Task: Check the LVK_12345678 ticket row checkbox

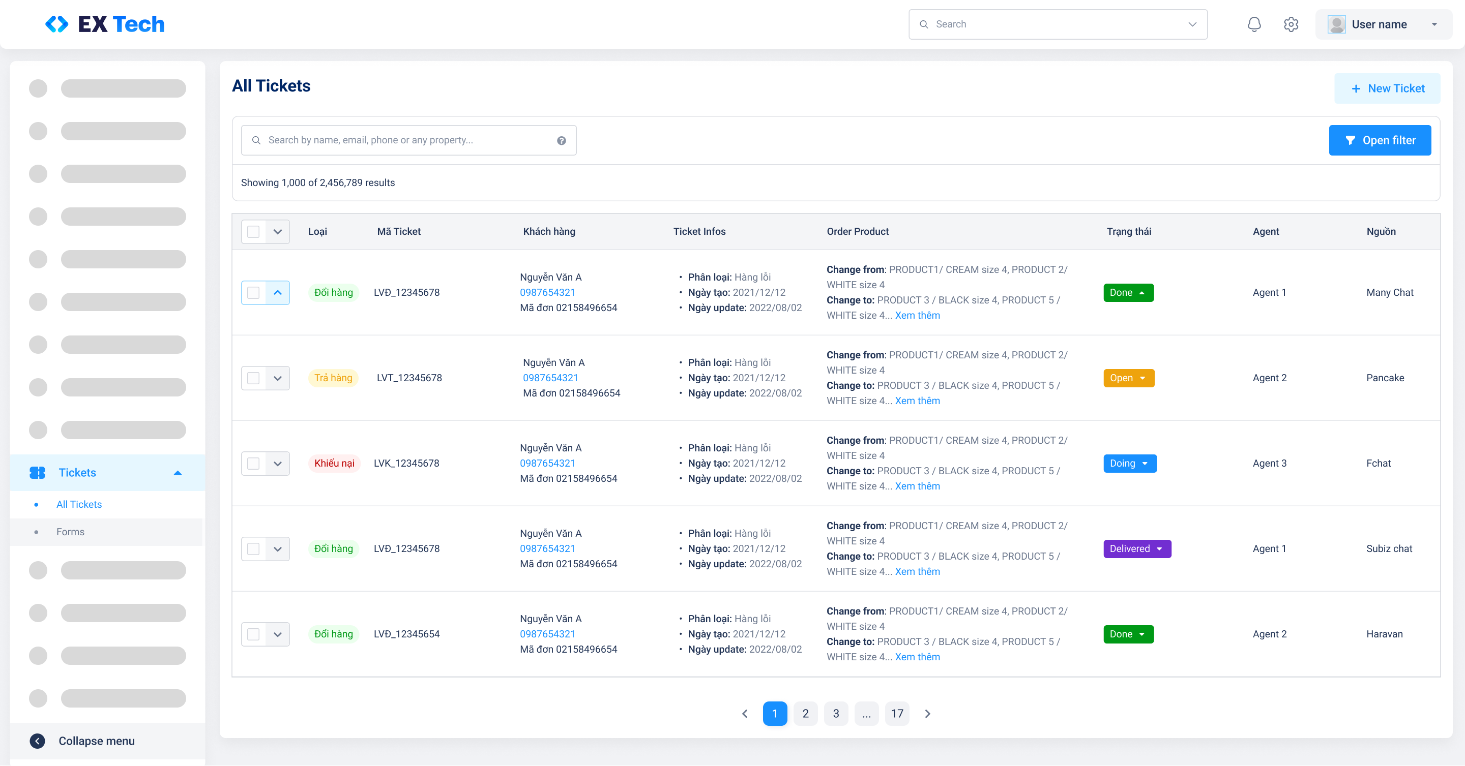Action: (x=254, y=464)
